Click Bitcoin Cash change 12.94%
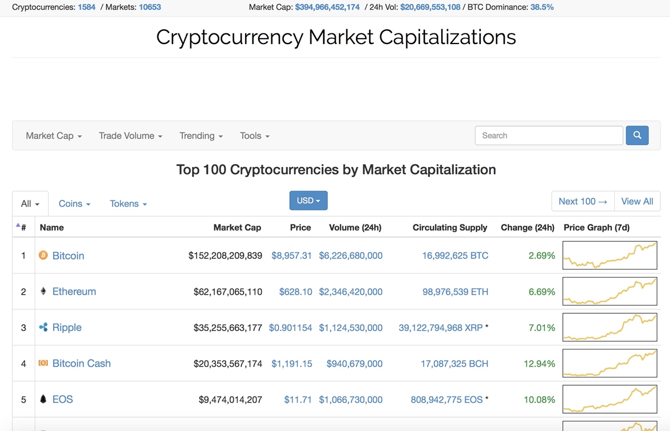The width and height of the screenshot is (670, 431). 539,363
